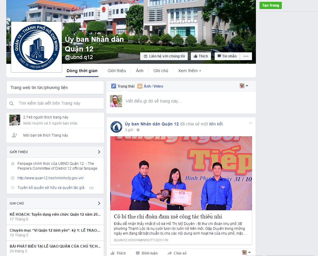Open the Ảnh tab

140,71
